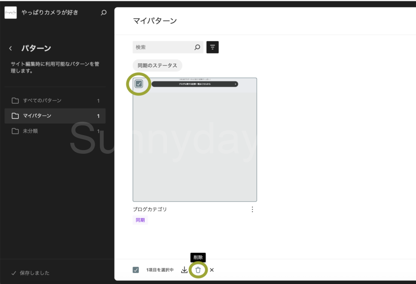Click the site logo in the sidebar
This screenshot has width=416, height=284.
tap(11, 13)
